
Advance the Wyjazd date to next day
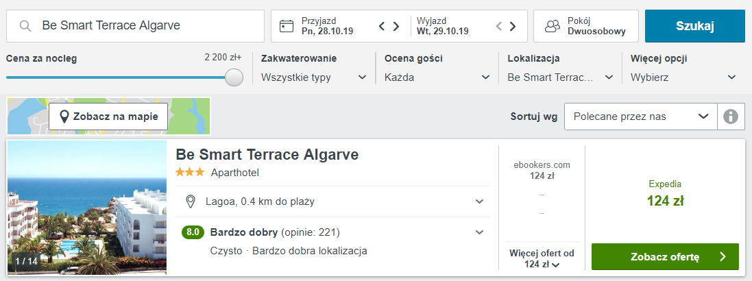click(x=513, y=26)
